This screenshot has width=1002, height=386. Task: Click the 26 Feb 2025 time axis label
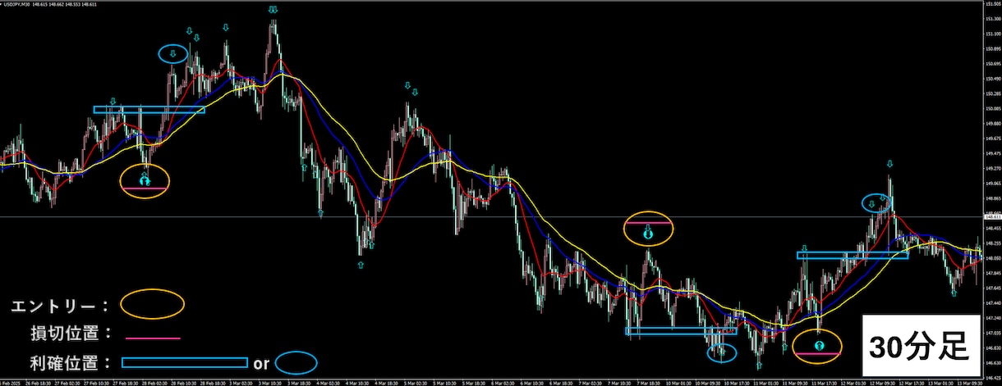coord(8,382)
